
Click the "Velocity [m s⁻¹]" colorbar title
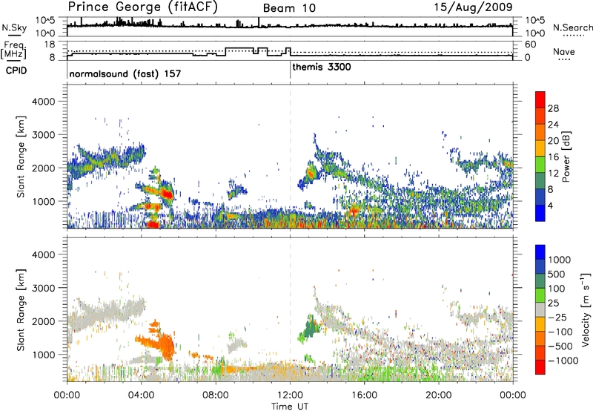click(x=586, y=309)
